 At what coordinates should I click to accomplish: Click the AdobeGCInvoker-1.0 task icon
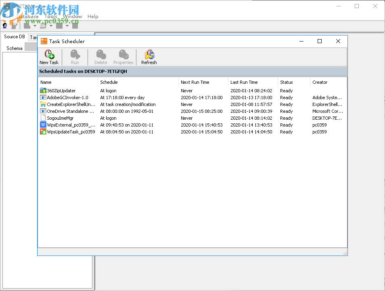coord(42,98)
